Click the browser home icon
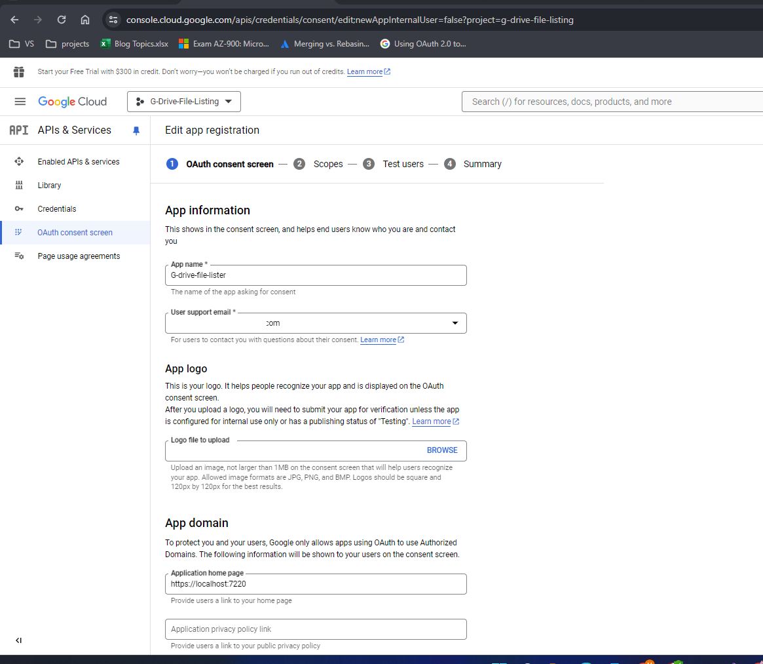763x664 pixels. point(85,19)
